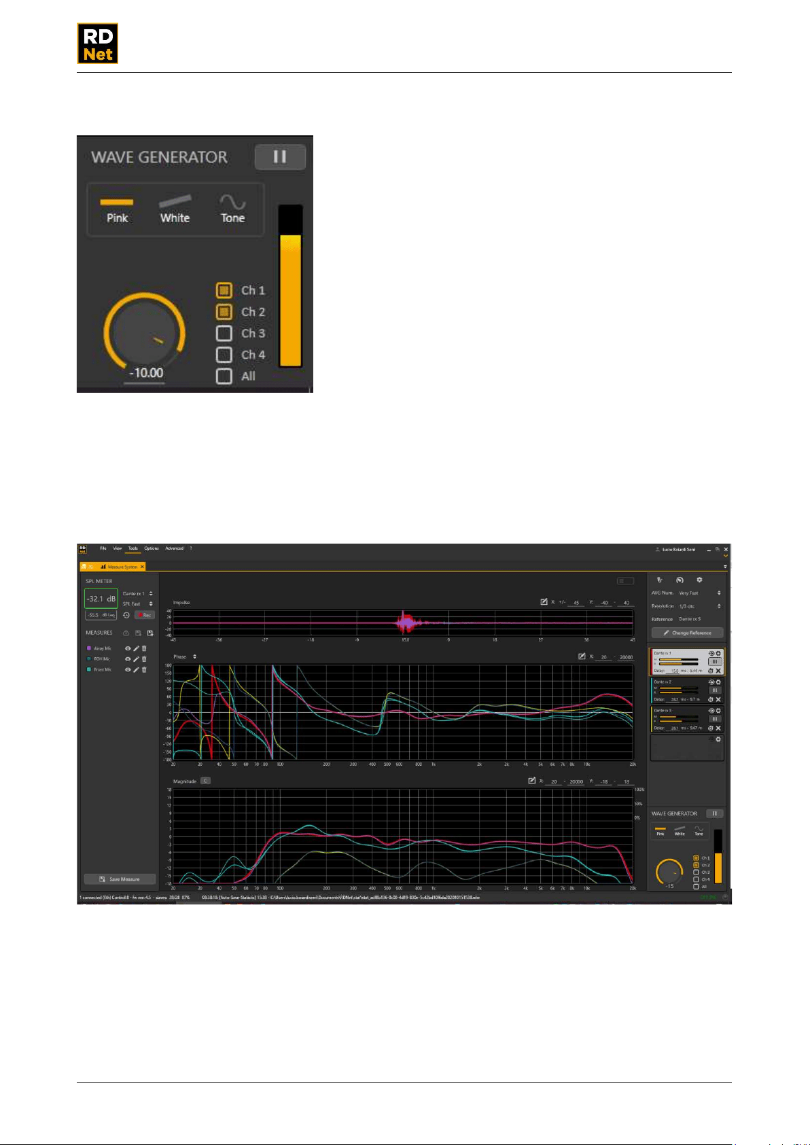
Task: Click the cloud upload icon beside Measures
Action: coord(126,633)
